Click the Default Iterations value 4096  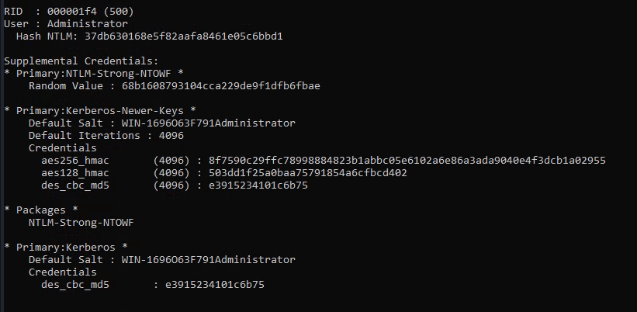[171, 135]
